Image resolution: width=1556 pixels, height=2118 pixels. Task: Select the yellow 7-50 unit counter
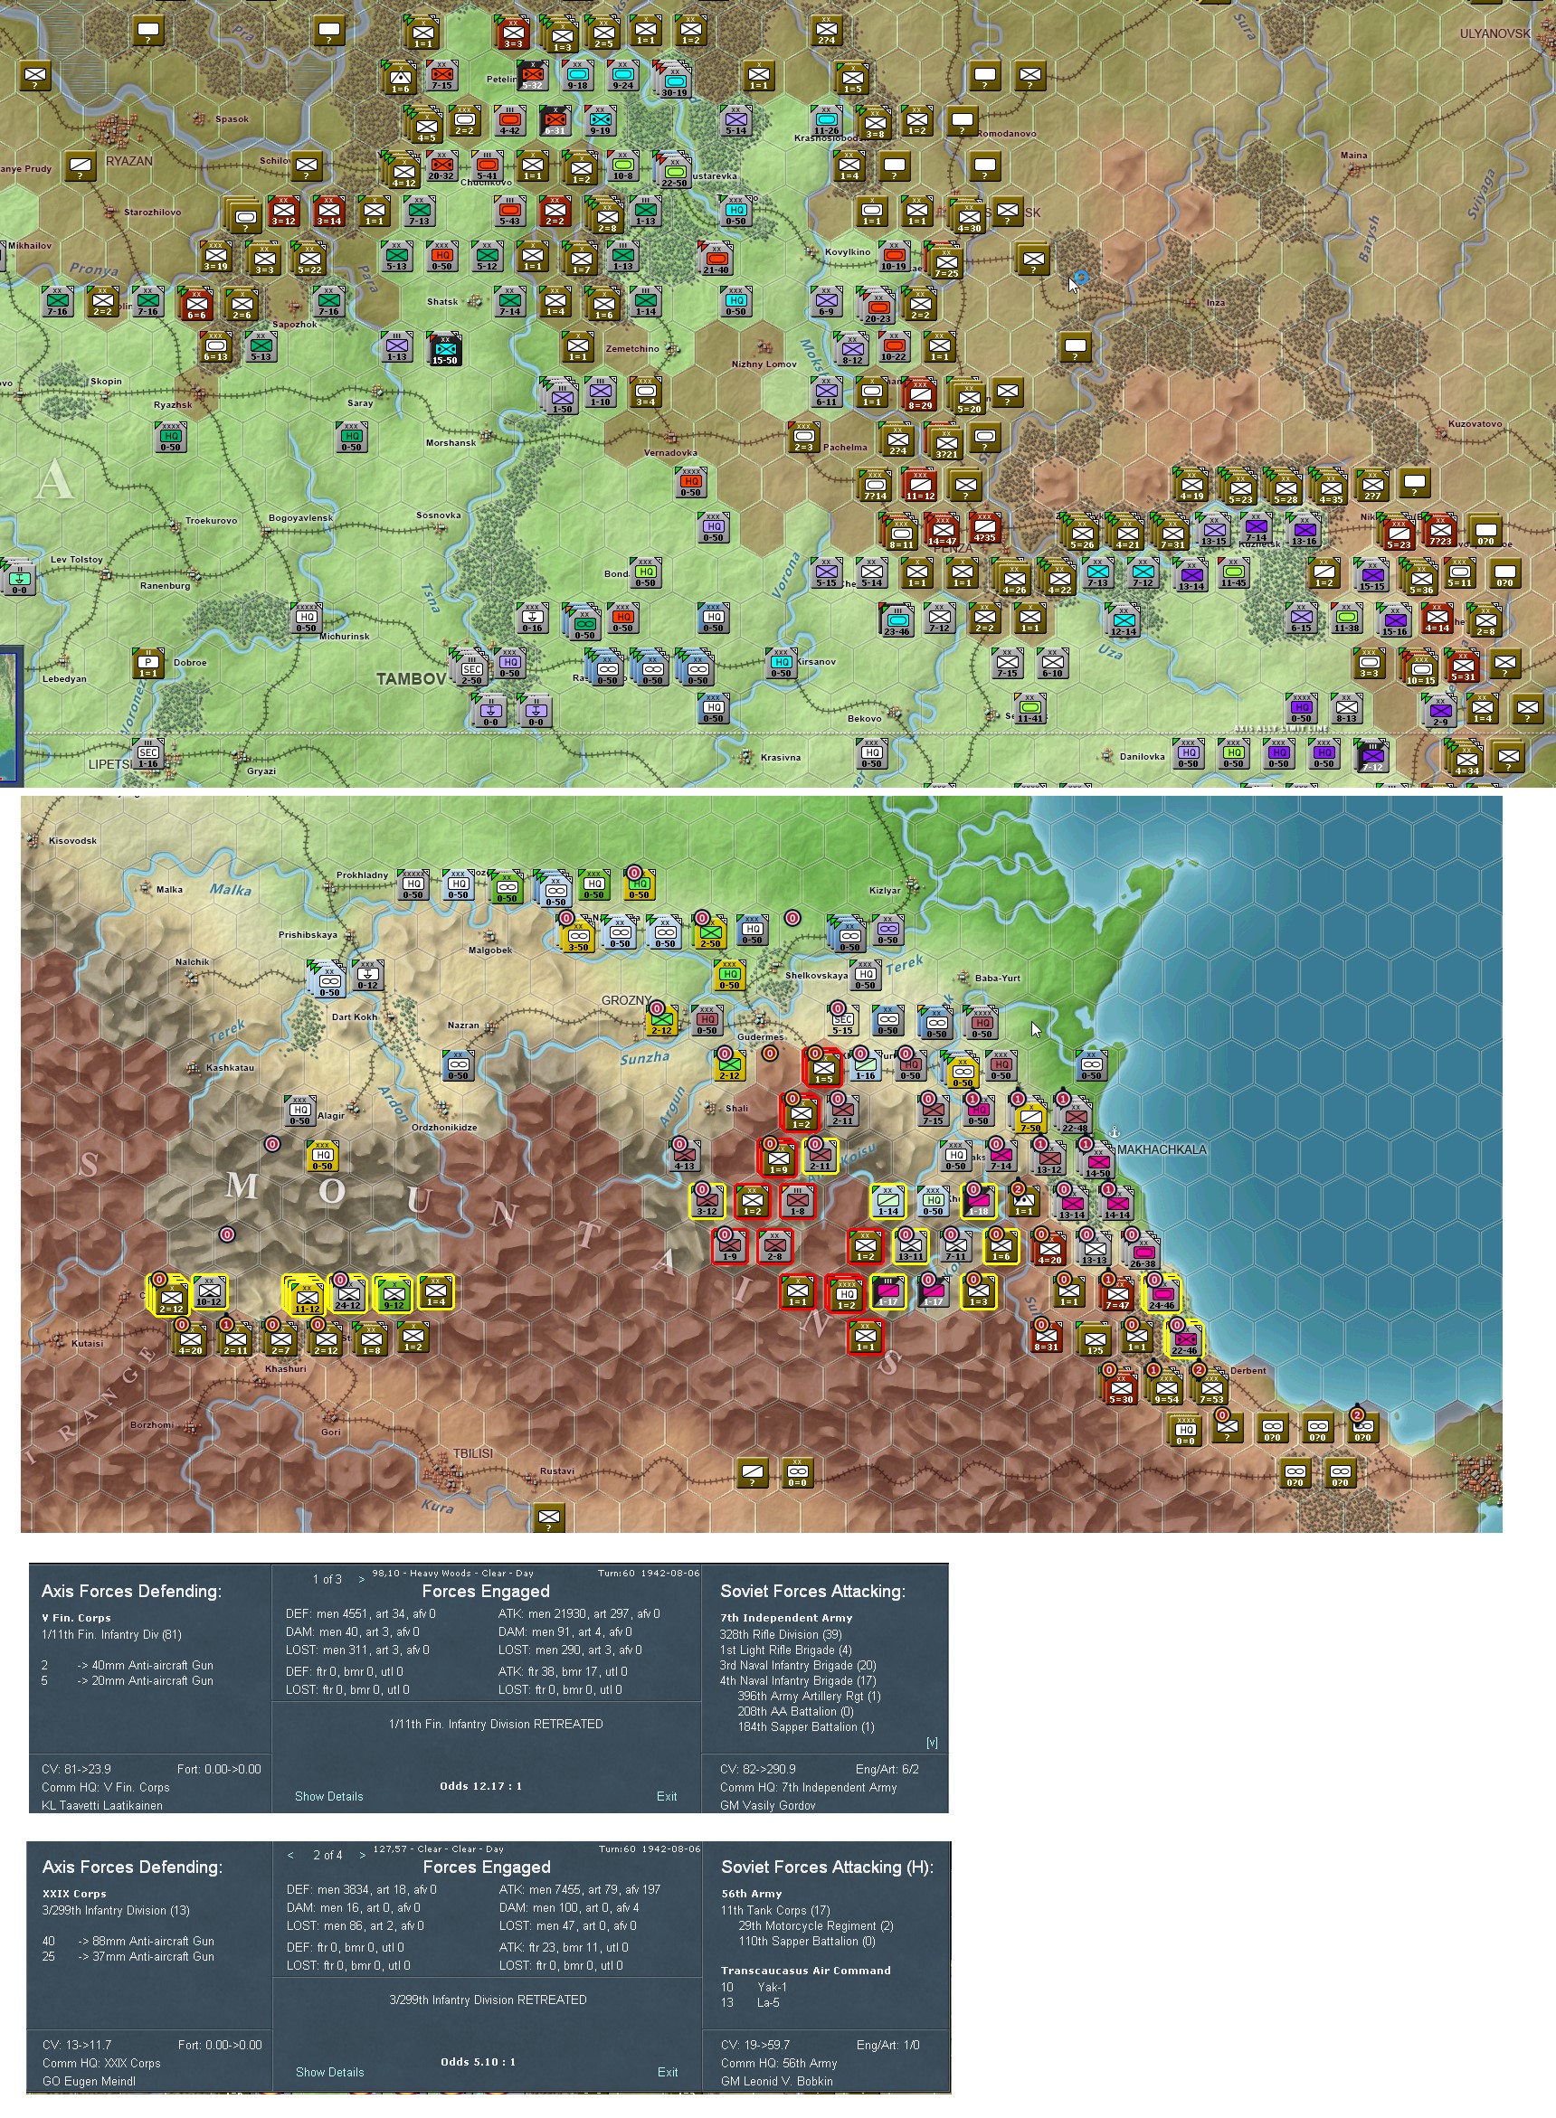[1030, 1116]
